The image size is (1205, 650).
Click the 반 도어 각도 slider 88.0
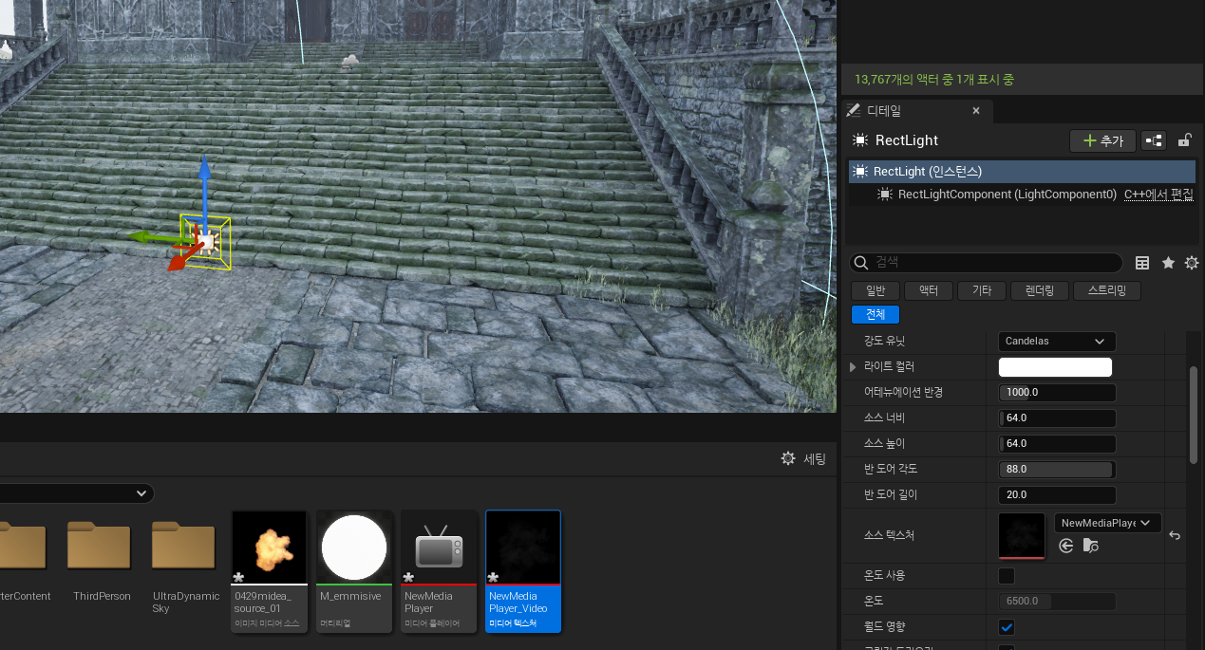point(1057,469)
